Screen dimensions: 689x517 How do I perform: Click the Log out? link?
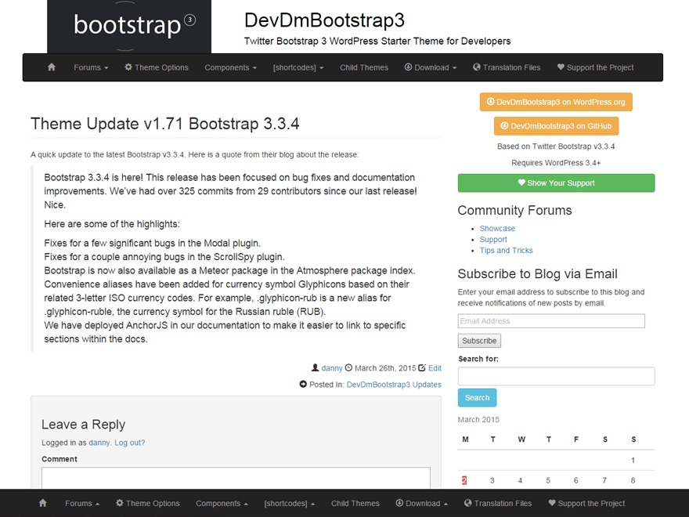tap(129, 443)
